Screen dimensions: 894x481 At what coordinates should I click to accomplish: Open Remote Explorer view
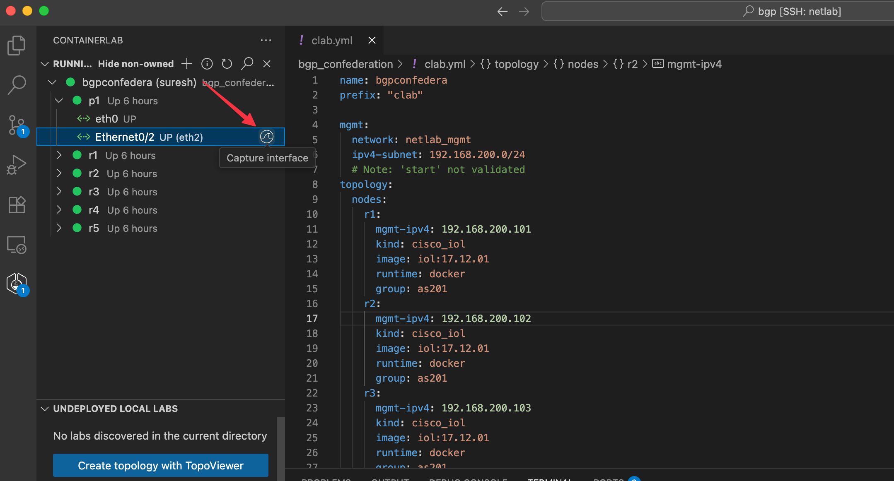coord(17,245)
